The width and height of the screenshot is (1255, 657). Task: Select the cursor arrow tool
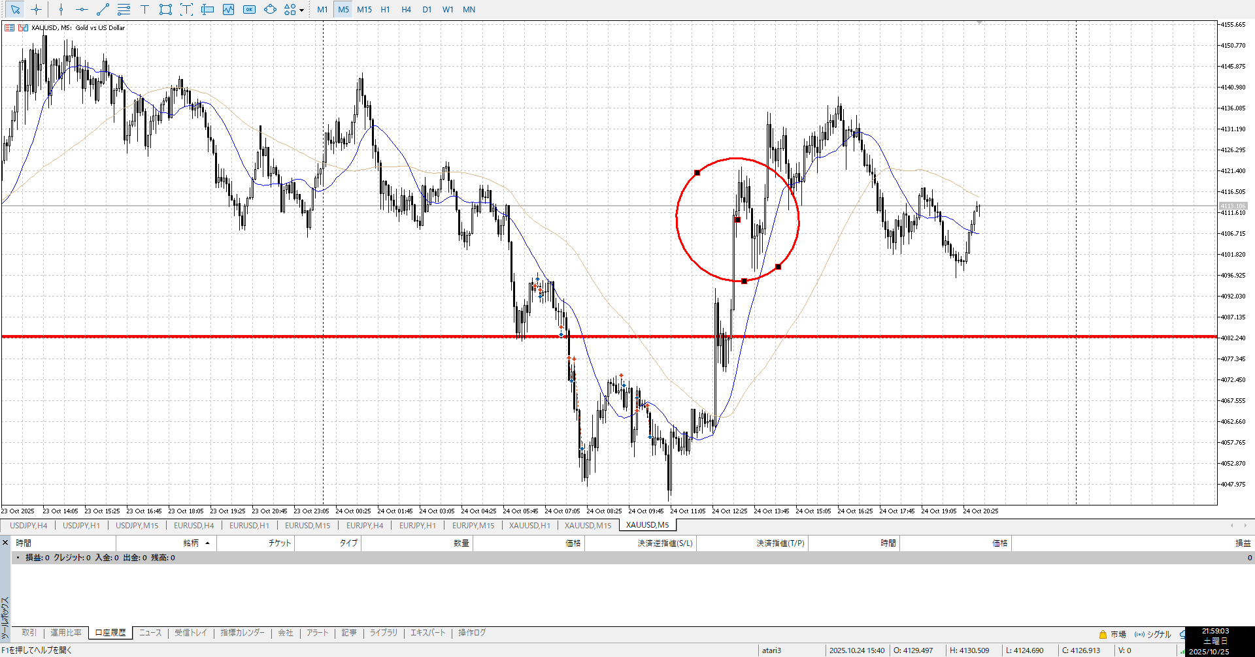15,9
